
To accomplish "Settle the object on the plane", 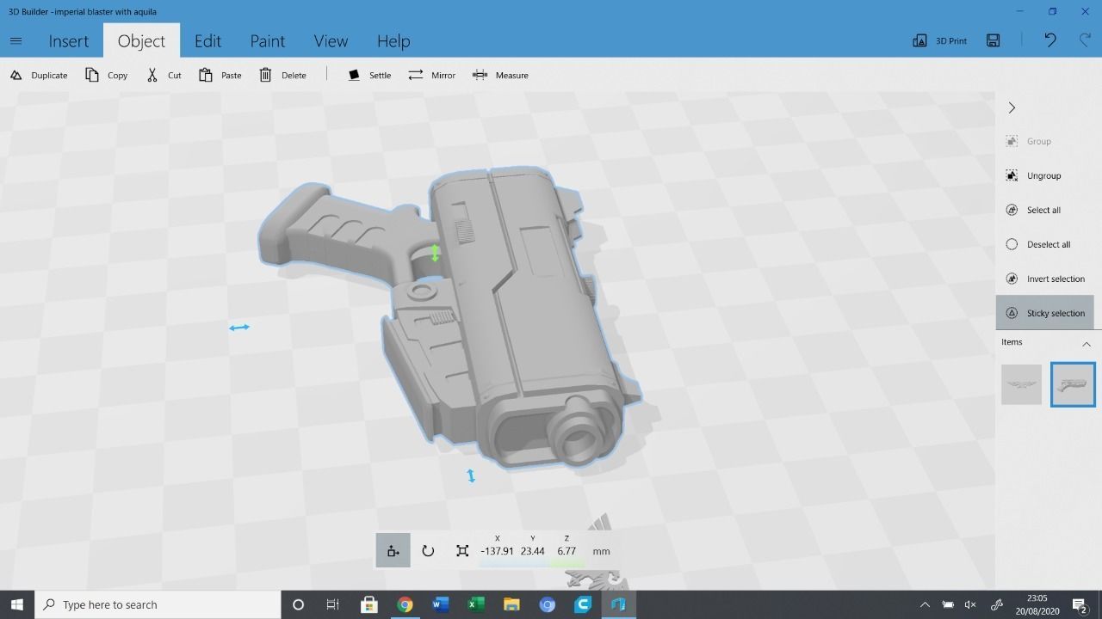I will click(369, 75).
